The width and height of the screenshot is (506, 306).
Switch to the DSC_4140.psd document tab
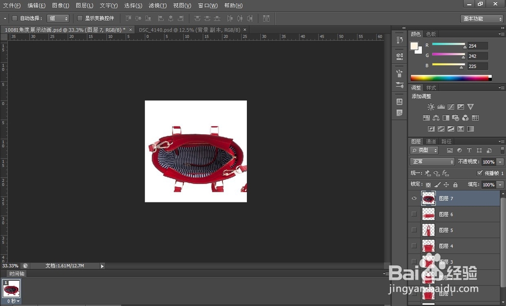(x=189, y=30)
